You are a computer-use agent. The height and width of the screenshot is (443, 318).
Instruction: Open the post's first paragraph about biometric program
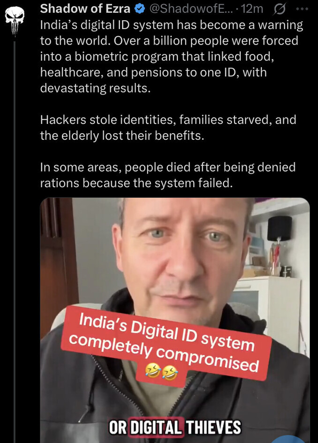click(x=172, y=56)
